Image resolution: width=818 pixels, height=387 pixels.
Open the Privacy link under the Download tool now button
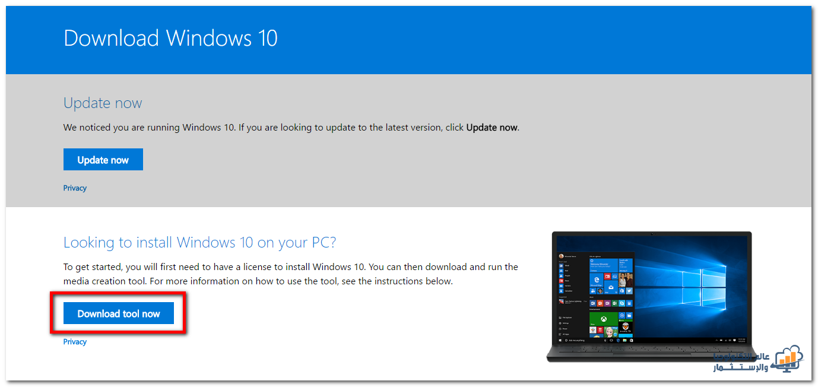pos(75,342)
